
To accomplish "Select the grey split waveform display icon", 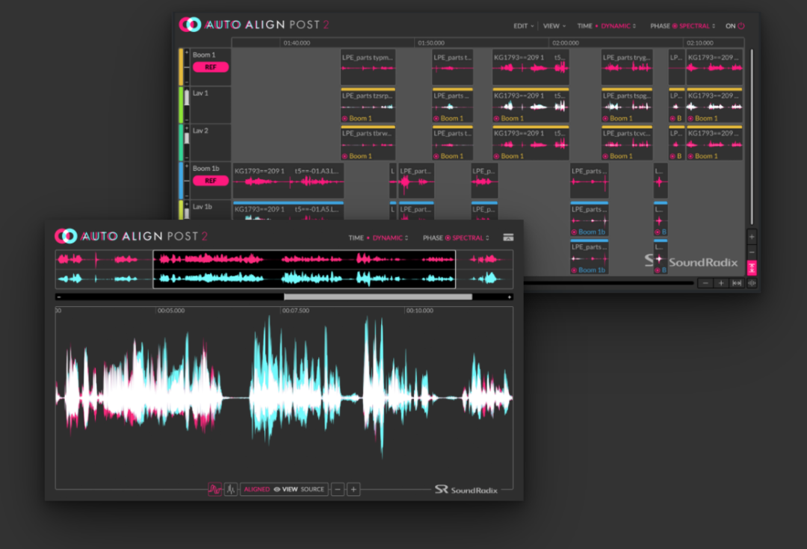I will (x=231, y=489).
